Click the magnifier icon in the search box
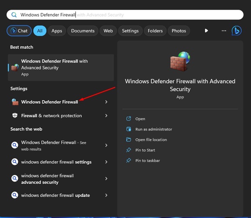Image resolution: width=251 pixels, height=218 pixels. pyautogui.click(x=14, y=15)
